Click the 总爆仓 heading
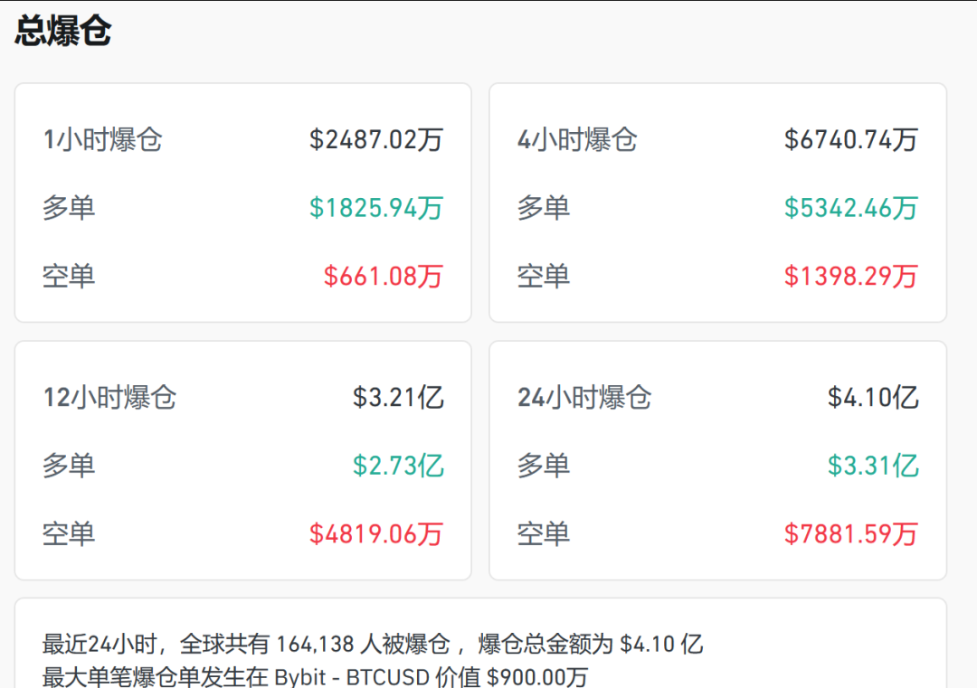Screen dimensions: 977x688 click(63, 31)
